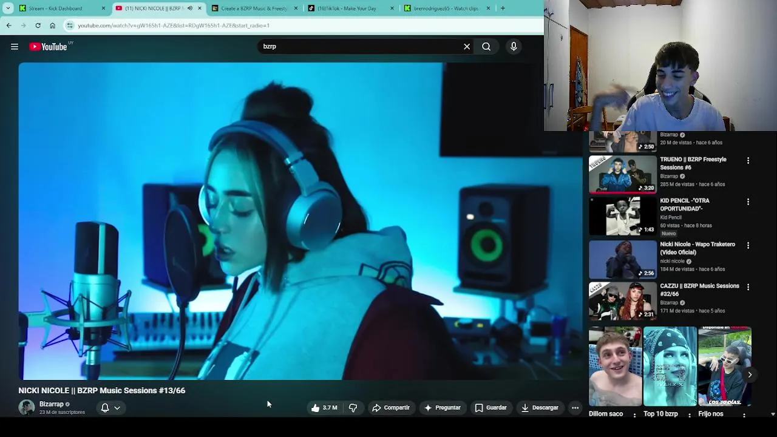
Task: Open a new browser tab with plus
Action: (x=503, y=8)
